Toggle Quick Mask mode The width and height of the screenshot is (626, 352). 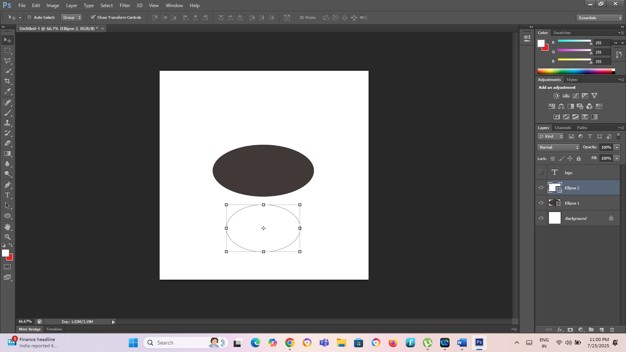click(x=7, y=267)
